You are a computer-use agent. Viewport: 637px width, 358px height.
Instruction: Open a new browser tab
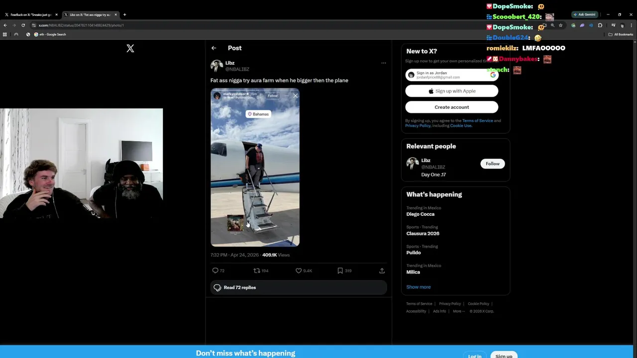point(124,15)
